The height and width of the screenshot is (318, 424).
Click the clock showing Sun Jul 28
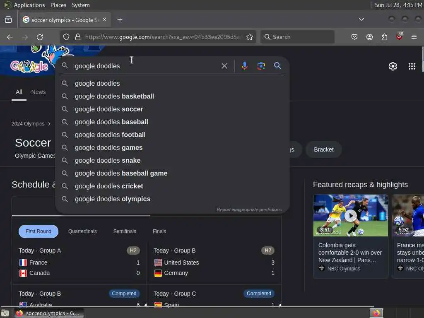pyautogui.click(x=398, y=5)
